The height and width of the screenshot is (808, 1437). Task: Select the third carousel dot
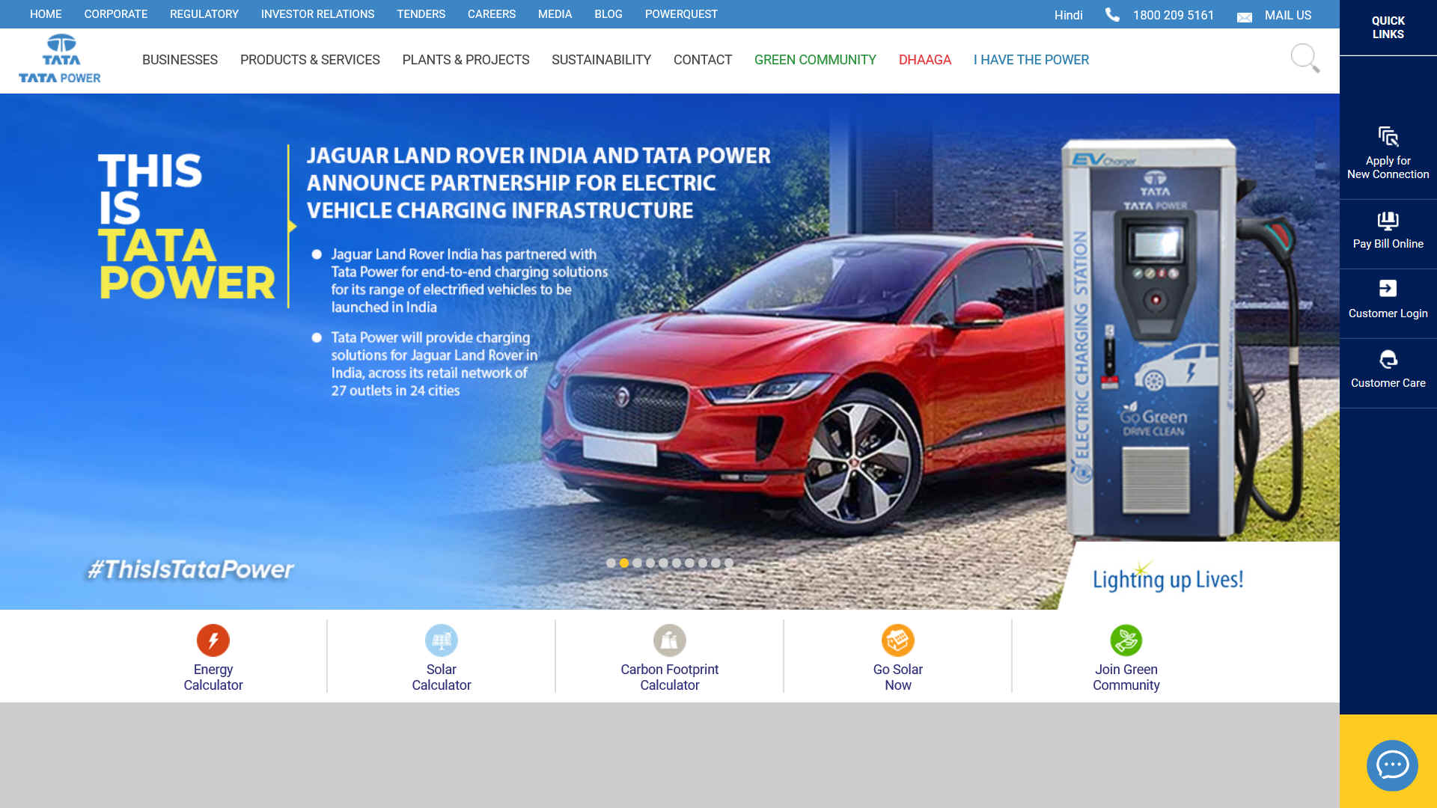pyautogui.click(x=637, y=563)
